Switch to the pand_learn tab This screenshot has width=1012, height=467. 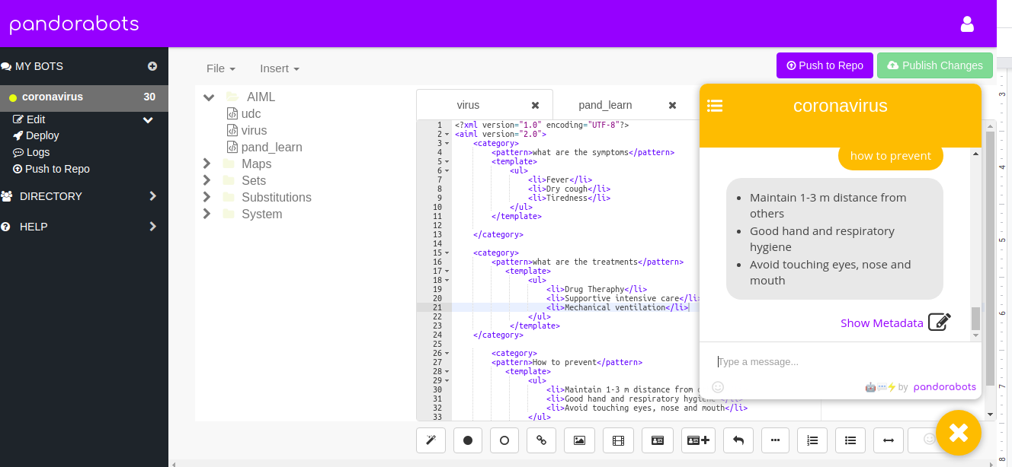pyautogui.click(x=605, y=105)
